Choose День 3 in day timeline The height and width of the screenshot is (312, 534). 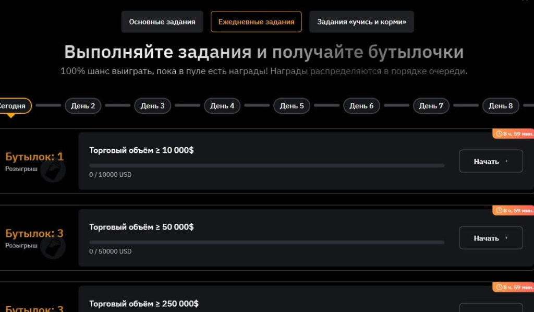[x=152, y=106]
